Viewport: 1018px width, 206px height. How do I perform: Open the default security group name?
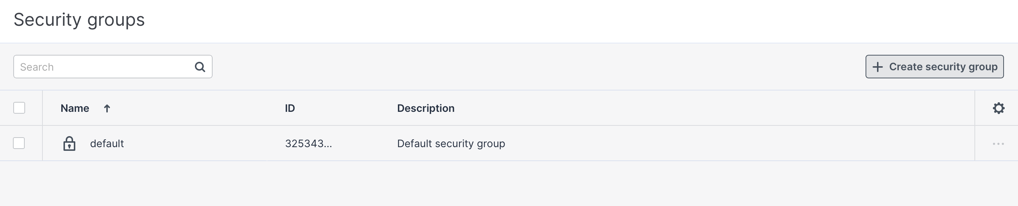(107, 144)
